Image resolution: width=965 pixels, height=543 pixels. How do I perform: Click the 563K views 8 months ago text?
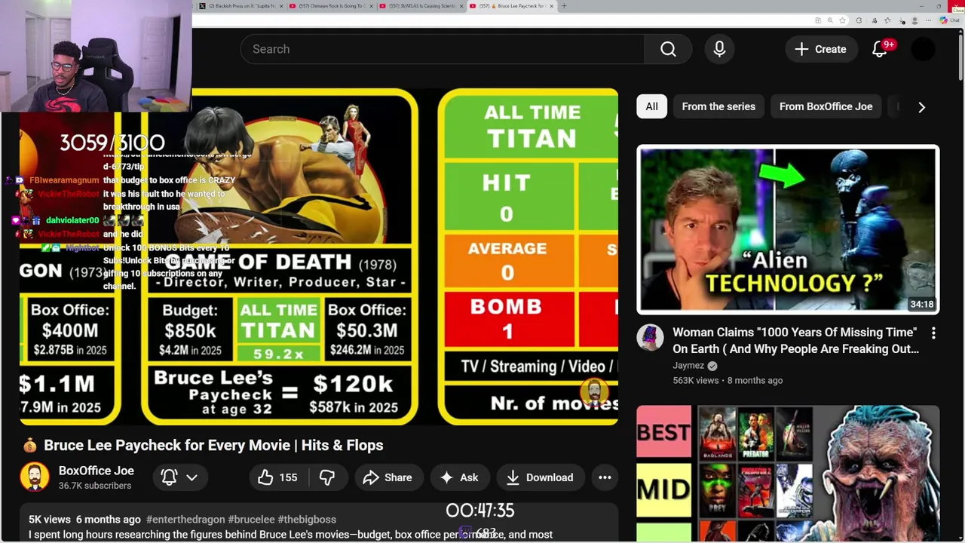point(728,381)
